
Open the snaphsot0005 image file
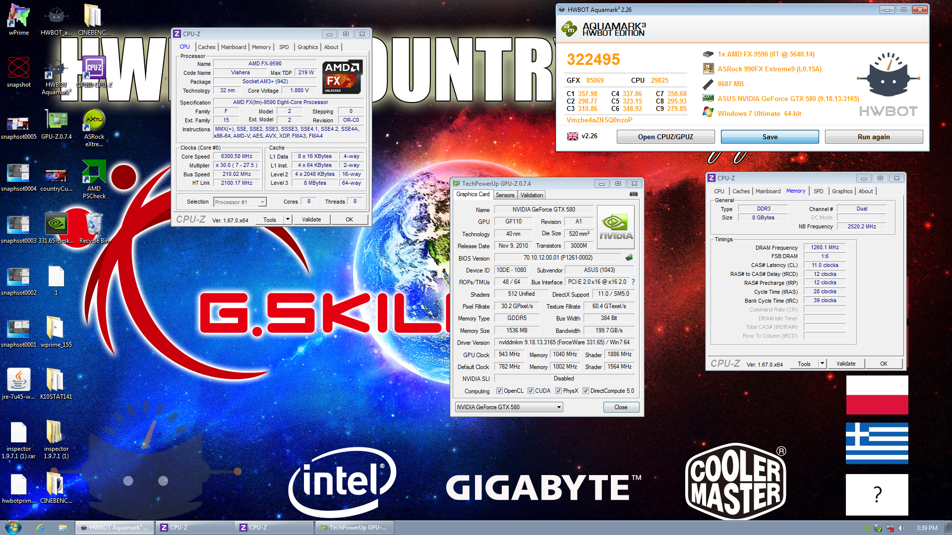point(19,126)
